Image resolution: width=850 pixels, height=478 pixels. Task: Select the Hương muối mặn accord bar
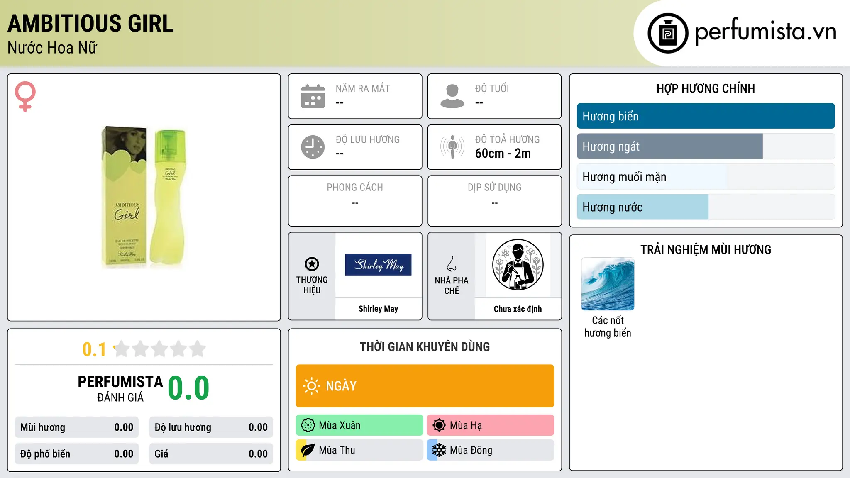[706, 177]
